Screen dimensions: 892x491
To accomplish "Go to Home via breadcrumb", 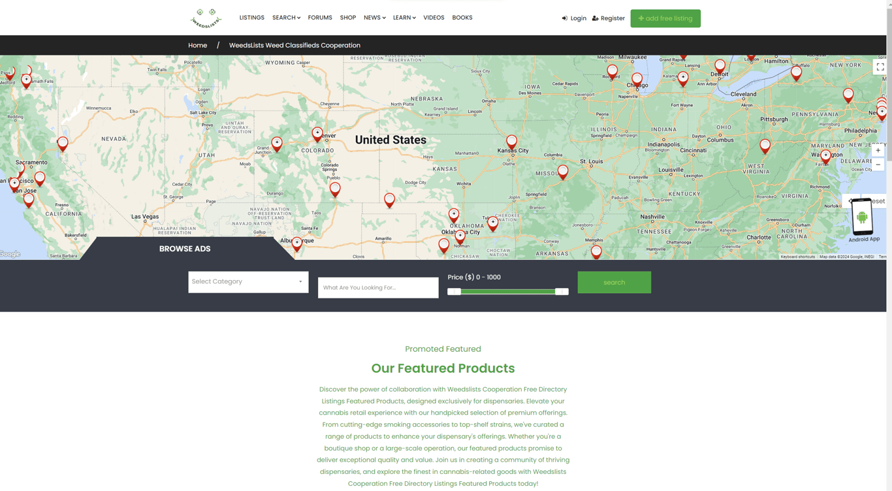I will coord(198,45).
